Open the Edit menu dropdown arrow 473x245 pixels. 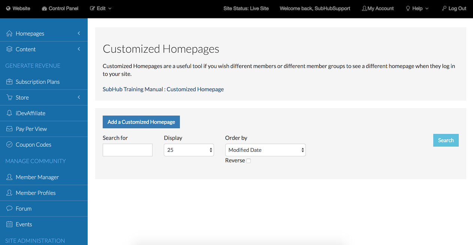pyautogui.click(x=110, y=9)
